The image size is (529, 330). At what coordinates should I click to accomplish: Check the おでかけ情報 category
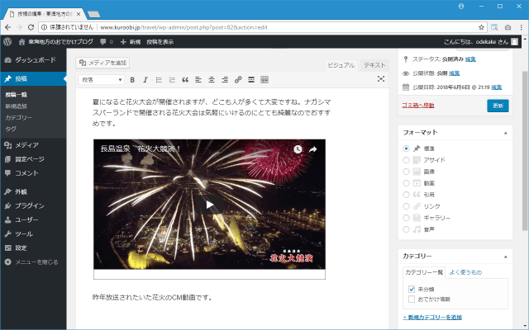pos(412,299)
